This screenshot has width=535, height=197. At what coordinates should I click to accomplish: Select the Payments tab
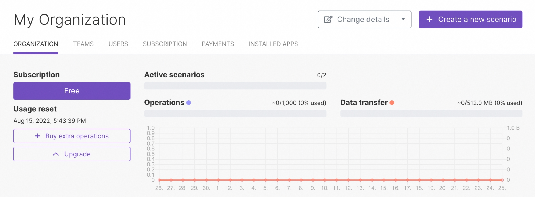(x=218, y=44)
